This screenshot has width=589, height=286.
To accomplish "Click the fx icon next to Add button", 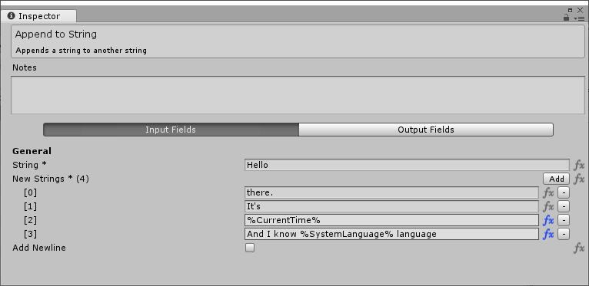I will pyautogui.click(x=579, y=179).
